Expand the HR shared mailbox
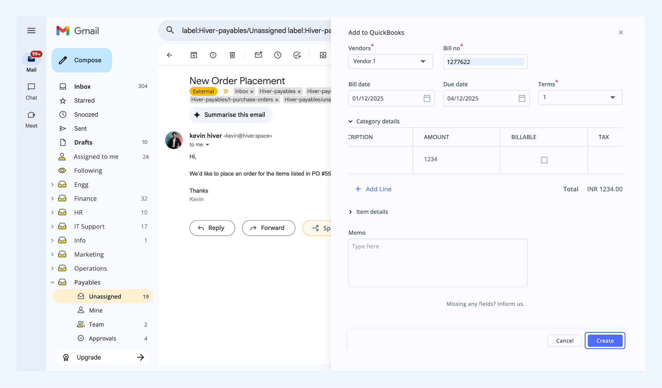Screen dimensions: 662x388 coord(52,212)
